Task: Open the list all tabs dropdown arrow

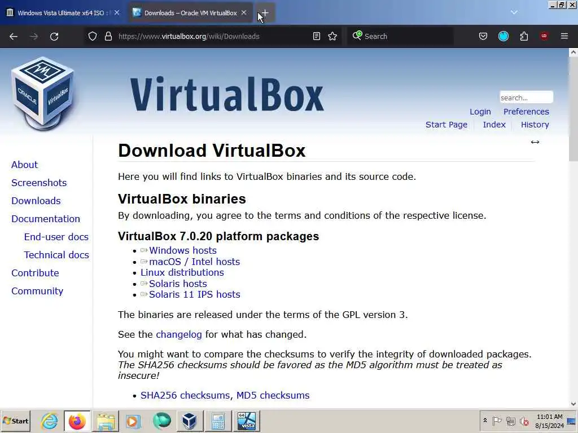Action: [514, 12]
